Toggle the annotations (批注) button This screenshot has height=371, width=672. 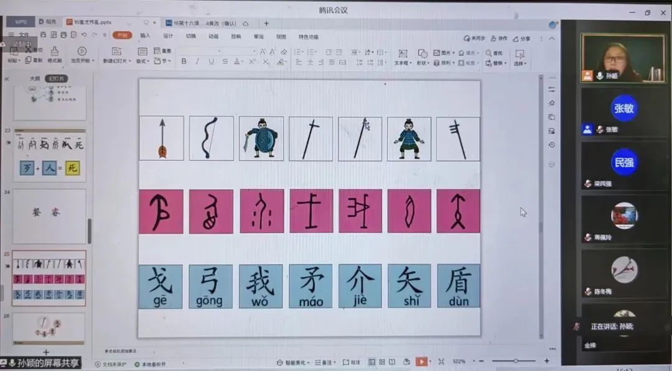tap(352, 362)
